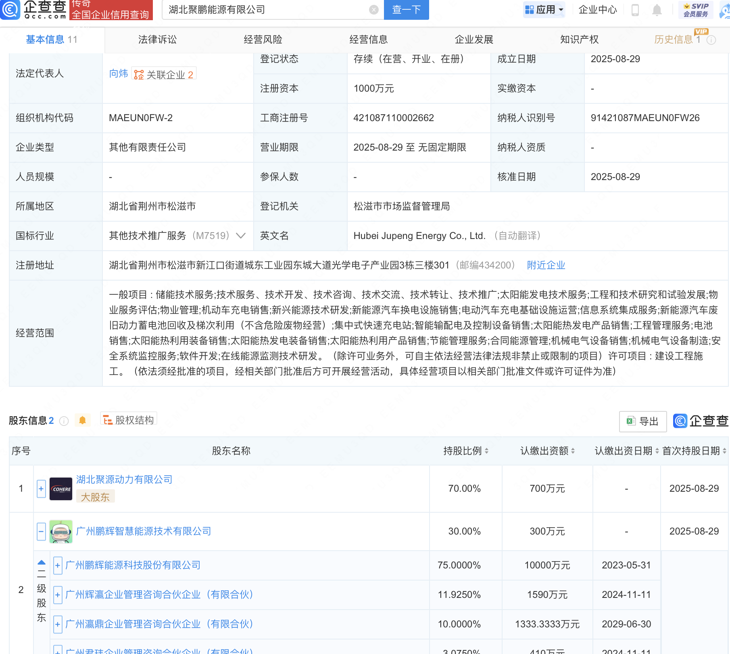Click the 查一下 search button
Image resolution: width=730 pixels, height=654 pixels.
[x=406, y=10]
